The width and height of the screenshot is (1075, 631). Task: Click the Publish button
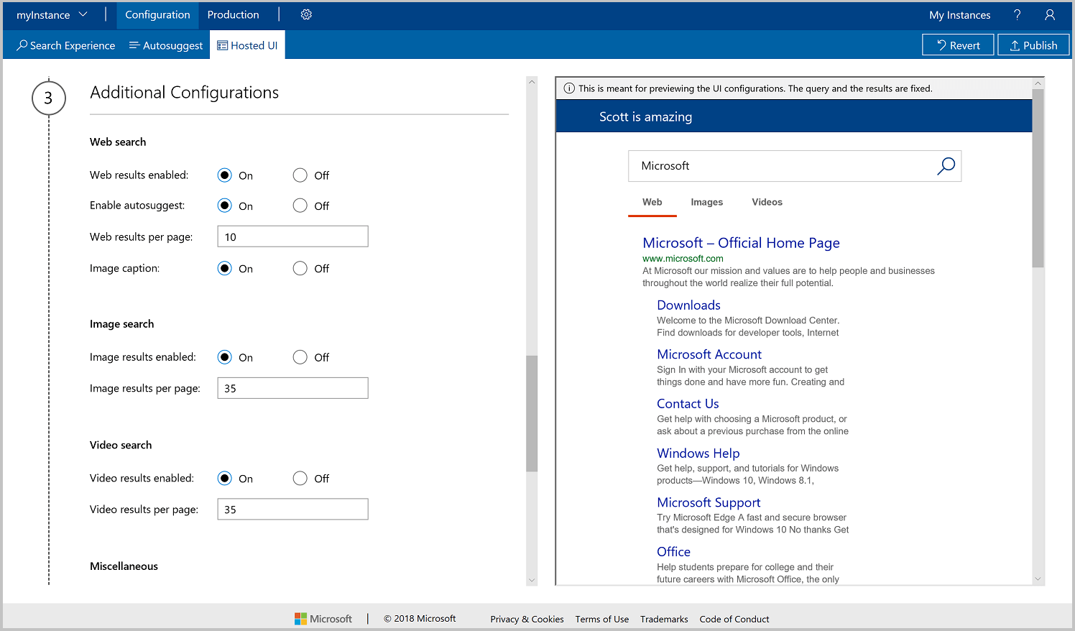point(1033,44)
